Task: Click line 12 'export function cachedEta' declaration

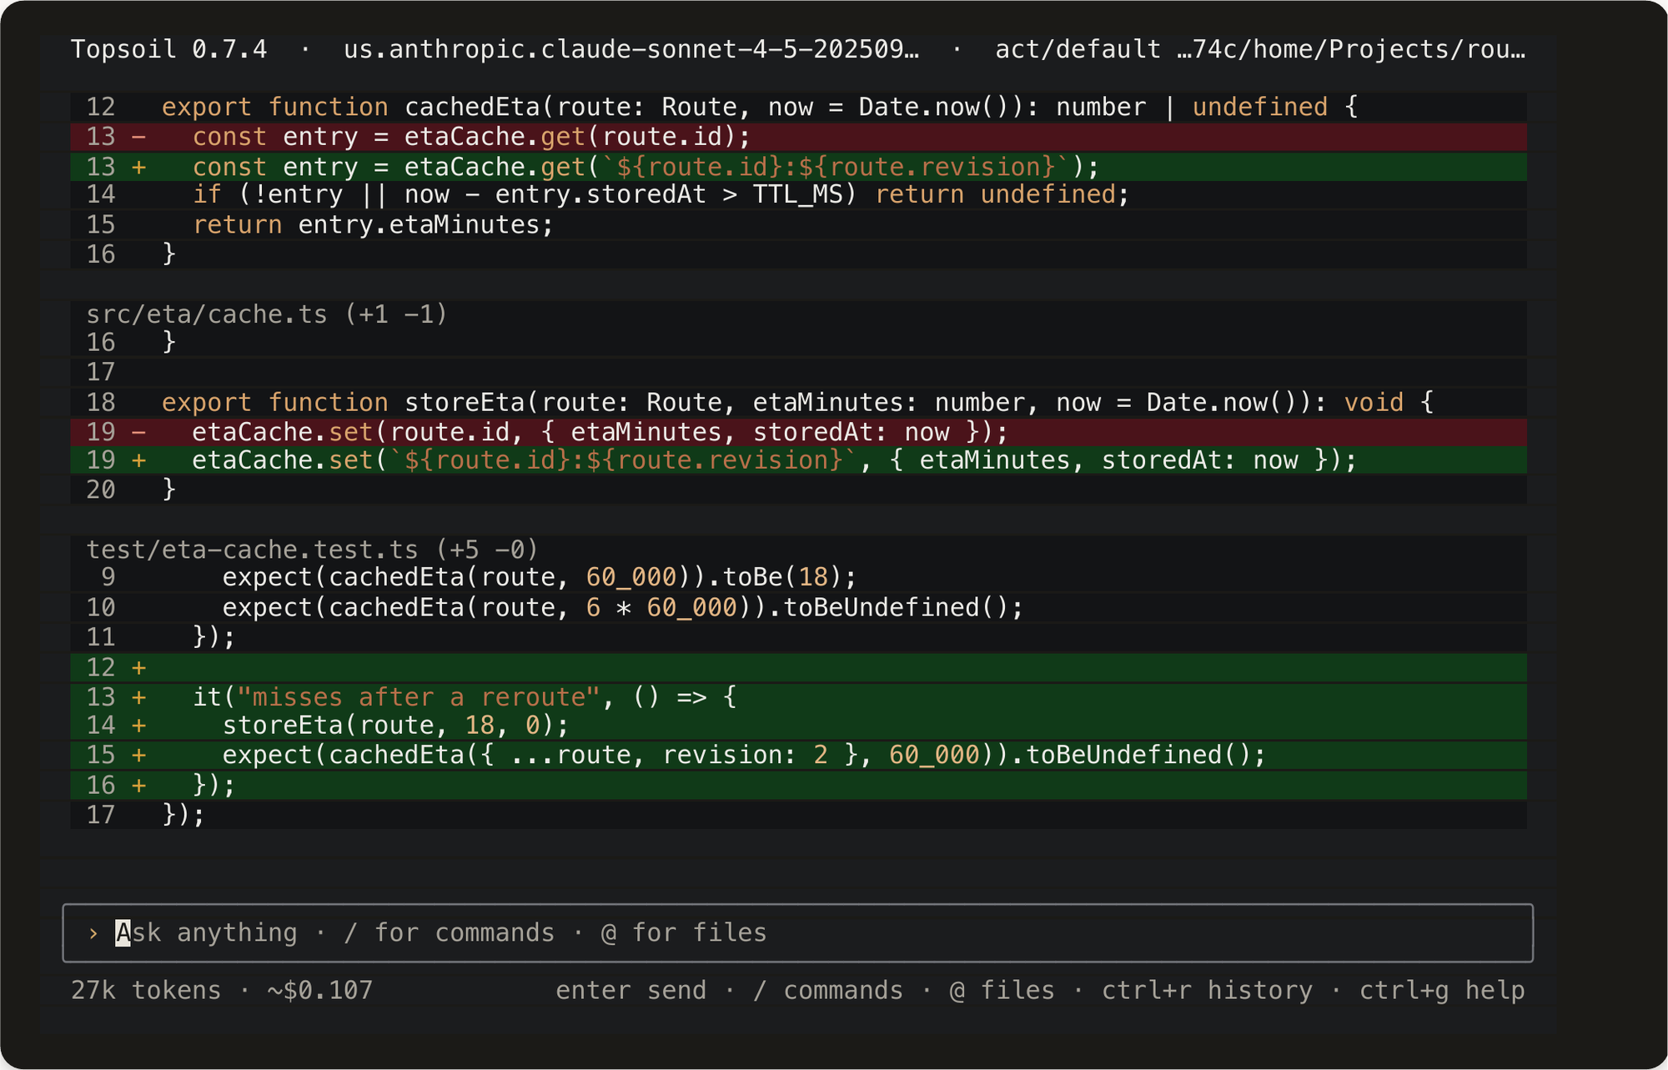Action: 798,107
